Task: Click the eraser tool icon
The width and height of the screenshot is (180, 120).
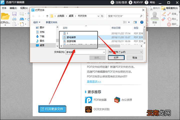Action: click(x=163, y=19)
